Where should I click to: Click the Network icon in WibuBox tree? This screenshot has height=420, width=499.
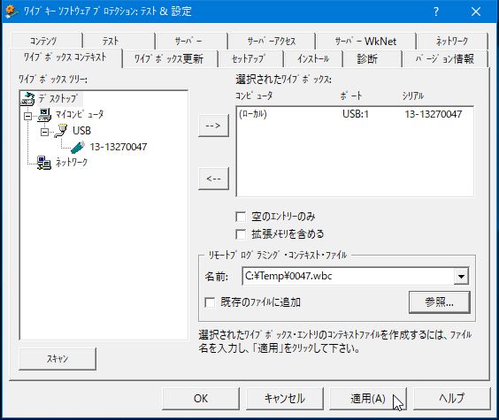click(44, 163)
